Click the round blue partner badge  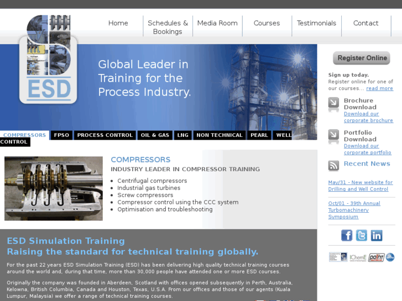[390, 257]
